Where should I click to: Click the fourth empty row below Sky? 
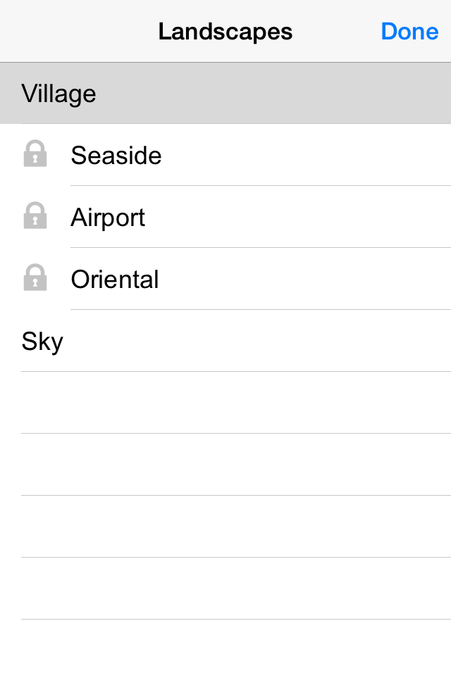click(225, 589)
